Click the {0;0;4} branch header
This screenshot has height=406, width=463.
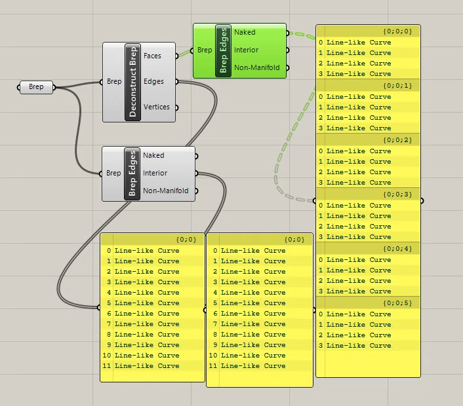tap(368, 249)
